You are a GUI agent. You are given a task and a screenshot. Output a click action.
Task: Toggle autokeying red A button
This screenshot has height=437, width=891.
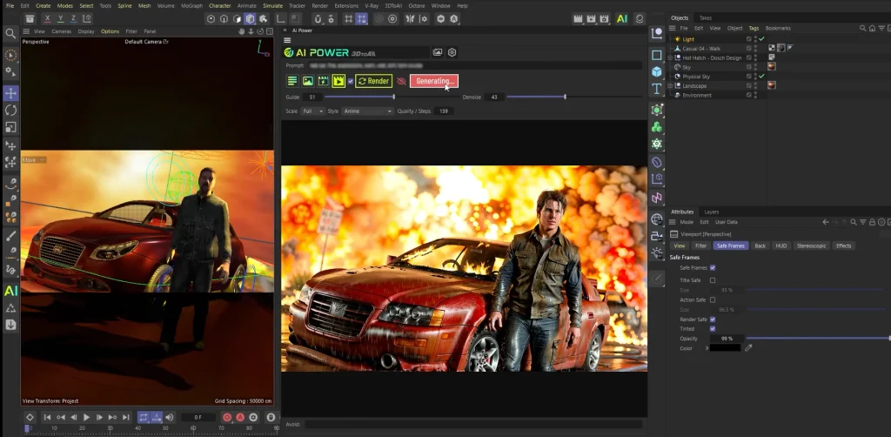click(240, 417)
